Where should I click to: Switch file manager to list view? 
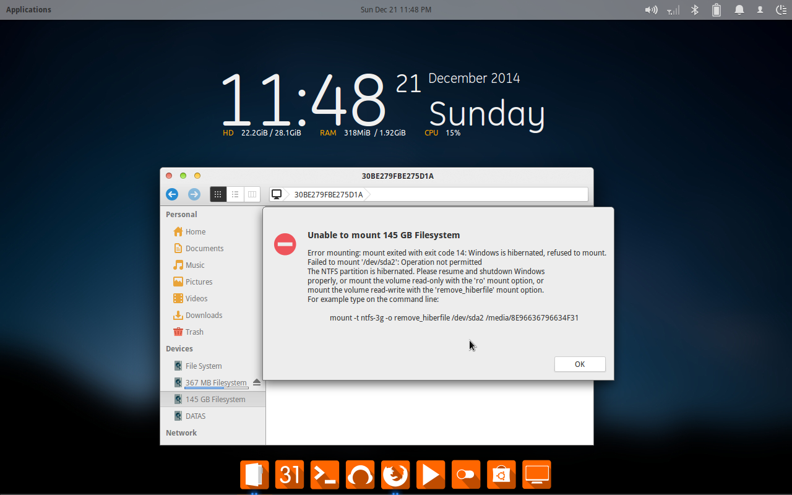(235, 194)
